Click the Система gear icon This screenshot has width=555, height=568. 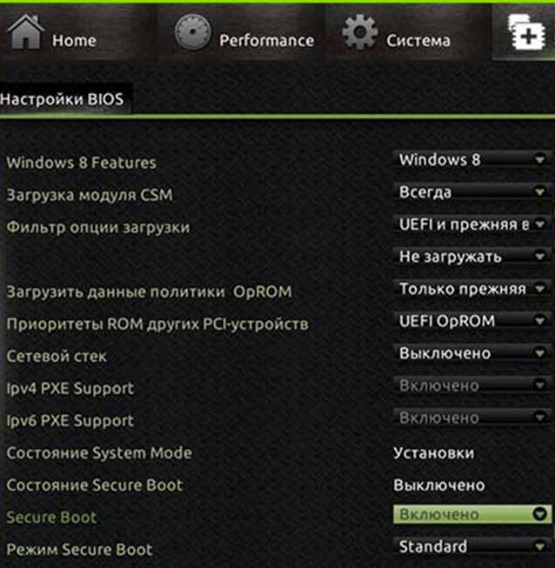[x=360, y=32]
